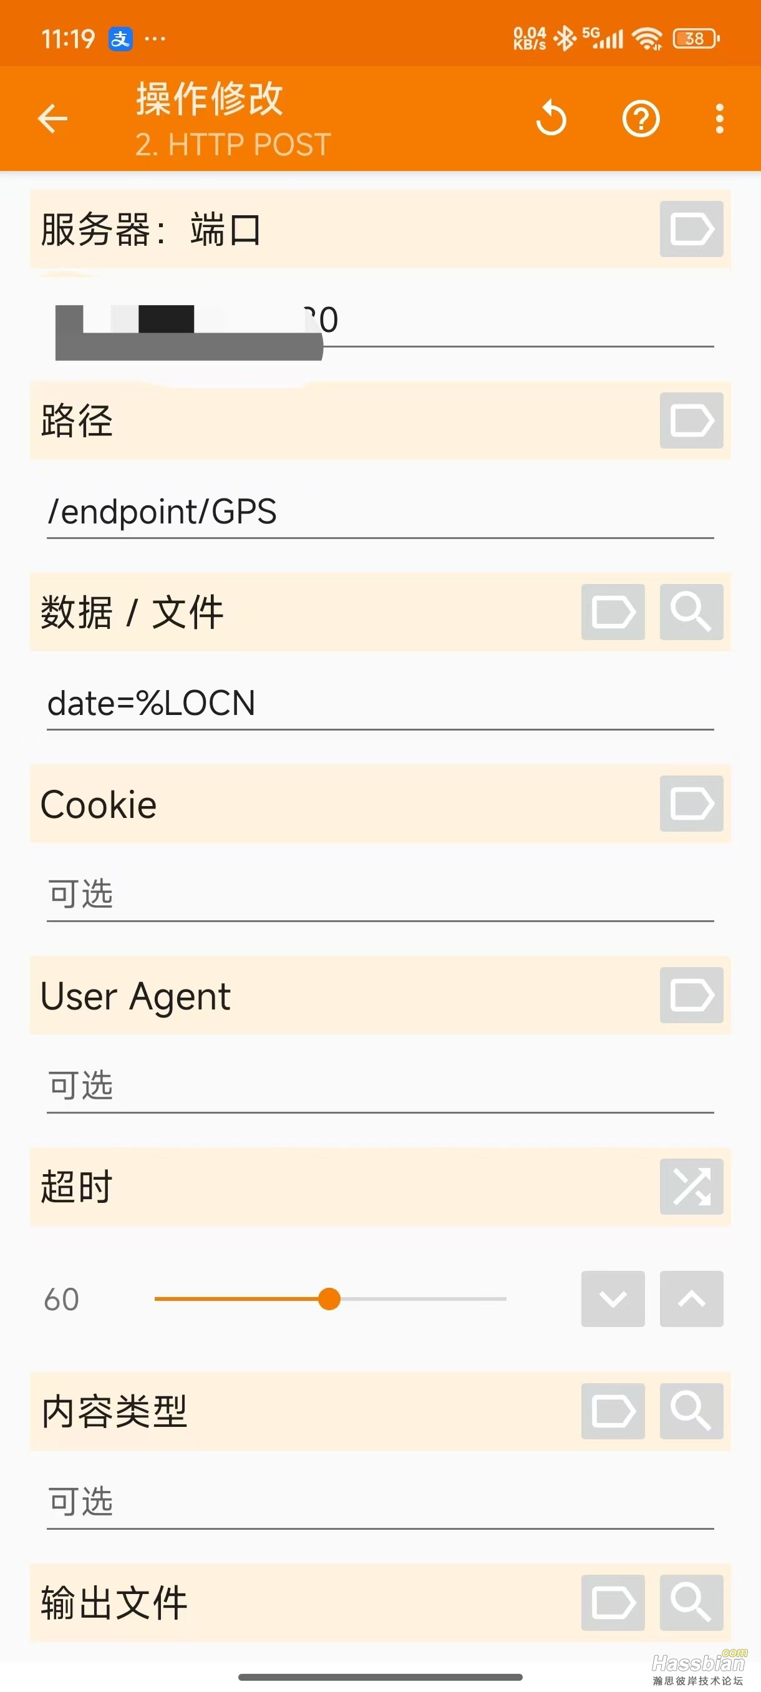Click the date=%LOCN data field

click(x=379, y=704)
